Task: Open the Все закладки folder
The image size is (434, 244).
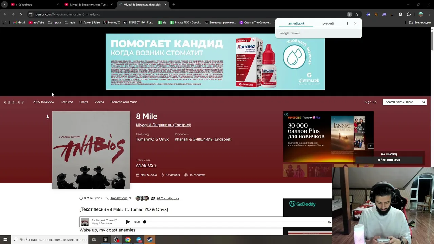Action: 420,23
